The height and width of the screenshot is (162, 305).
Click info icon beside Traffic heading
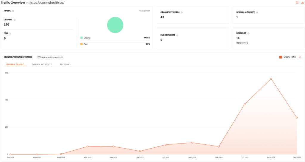(x=13, y=11)
